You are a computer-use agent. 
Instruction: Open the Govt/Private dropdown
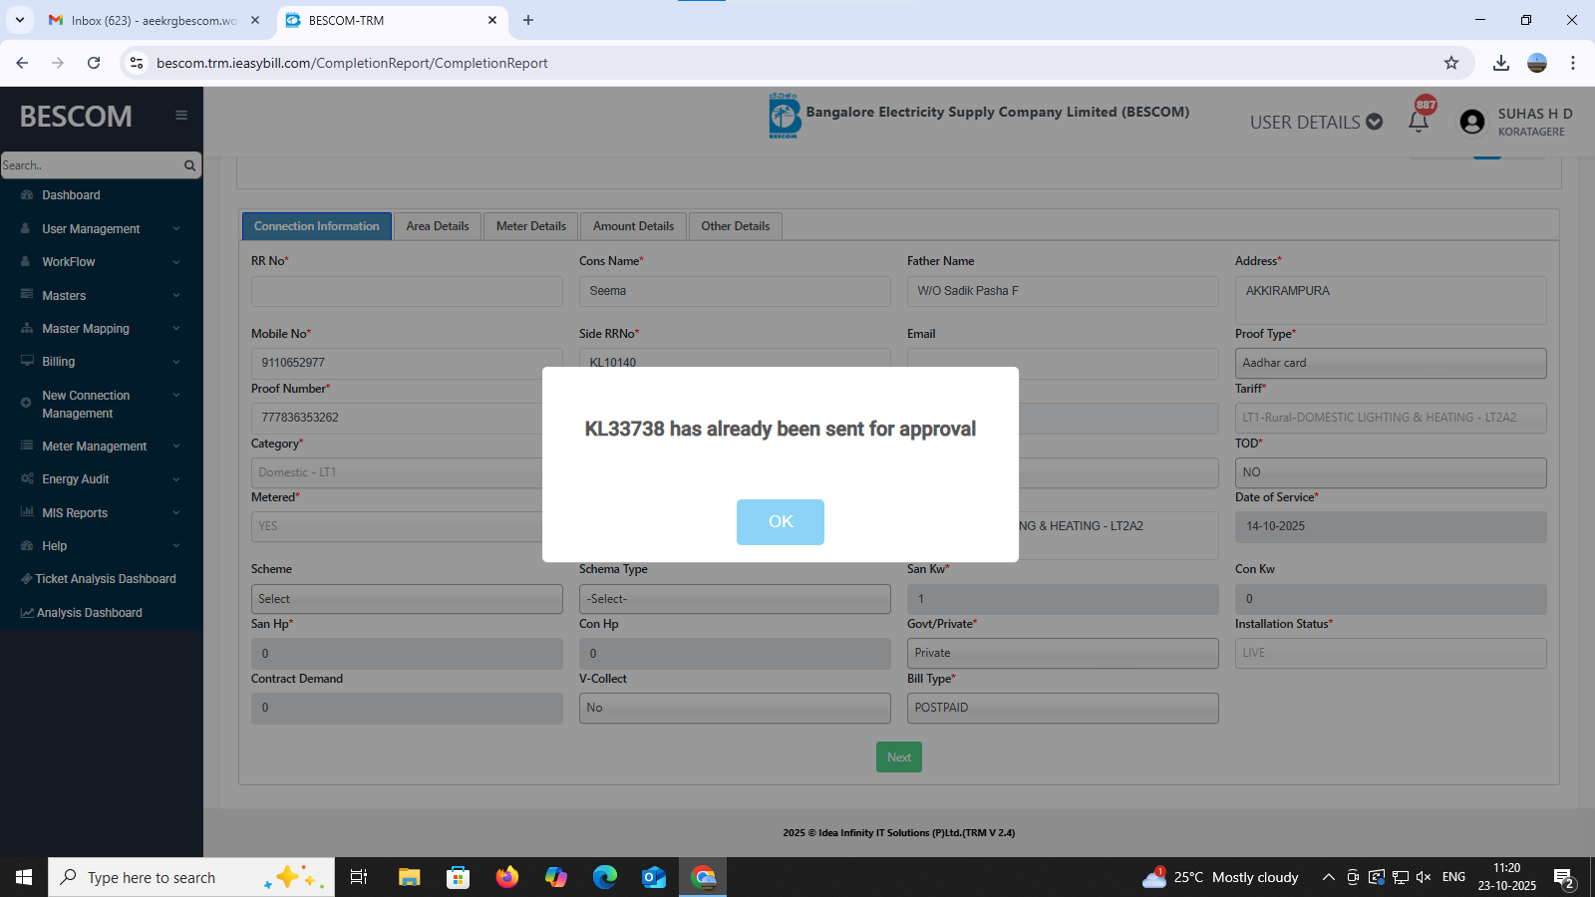point(1063,653)
